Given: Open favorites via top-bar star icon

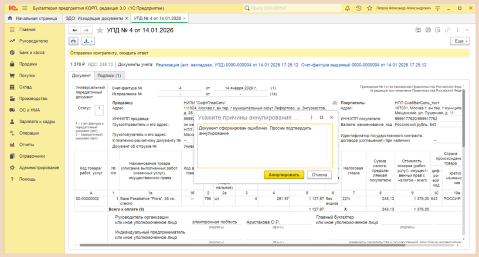Looking at the screenshot, I should pyautogui.click(x=370, y=8).
